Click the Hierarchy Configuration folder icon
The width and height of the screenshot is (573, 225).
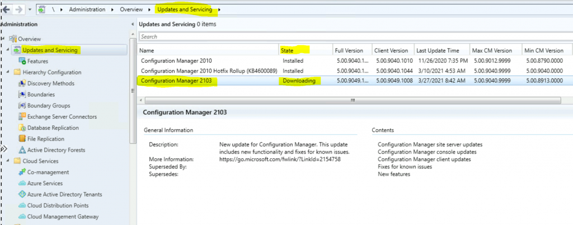(17, 72)
